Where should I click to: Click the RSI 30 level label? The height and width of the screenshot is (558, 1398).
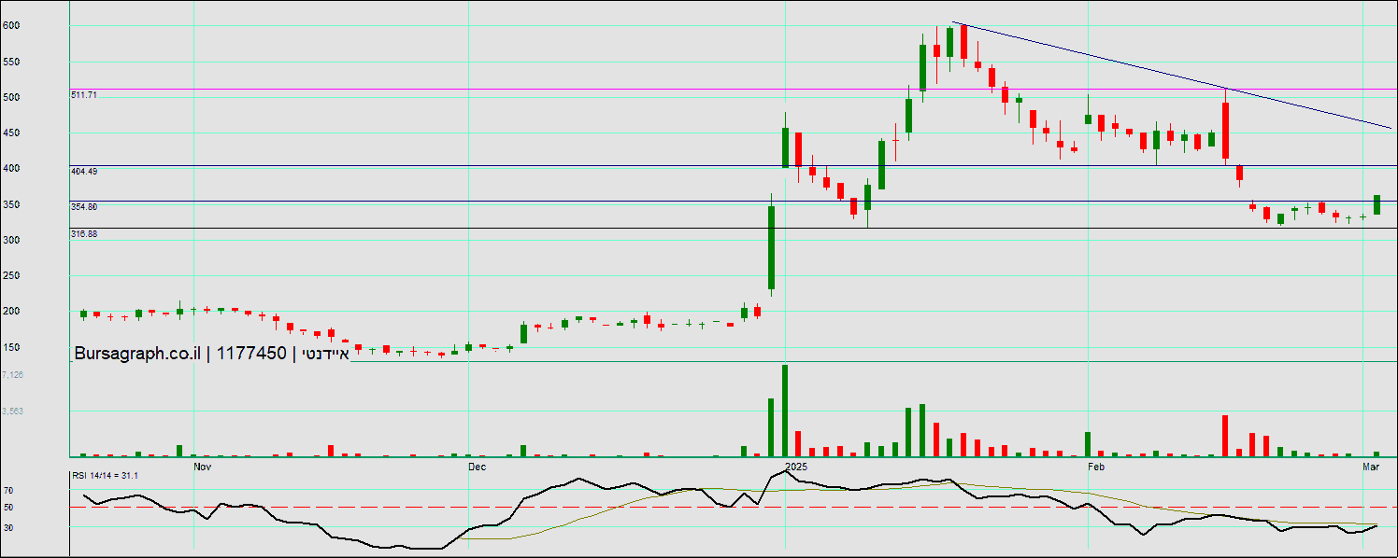[x=8, y=527]
